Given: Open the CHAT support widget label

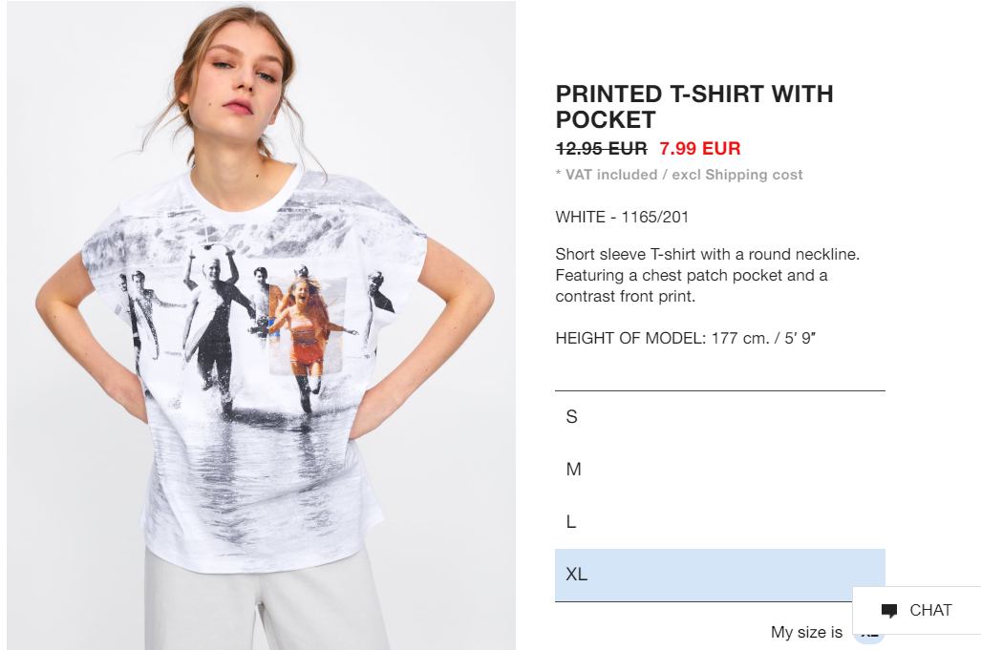Looking at the screenshot, I should (x=930, y=610).
